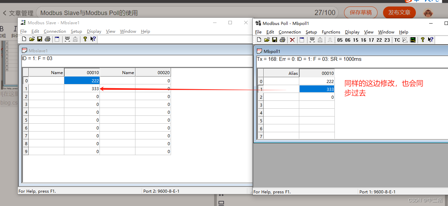Open View menu in Modbus Slave

pyautogui.click(x=110, y=31)
